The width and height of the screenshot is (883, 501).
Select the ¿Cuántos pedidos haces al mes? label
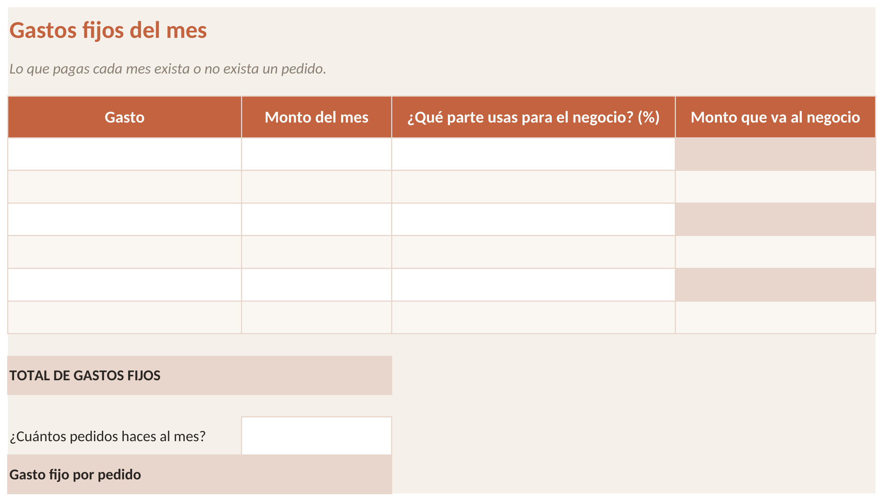(x=108, y=436)
